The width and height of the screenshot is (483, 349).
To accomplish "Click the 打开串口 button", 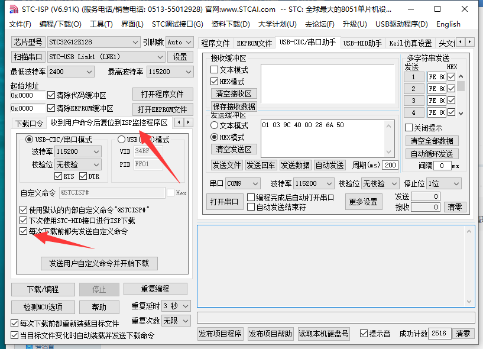I will pos(224,202).
